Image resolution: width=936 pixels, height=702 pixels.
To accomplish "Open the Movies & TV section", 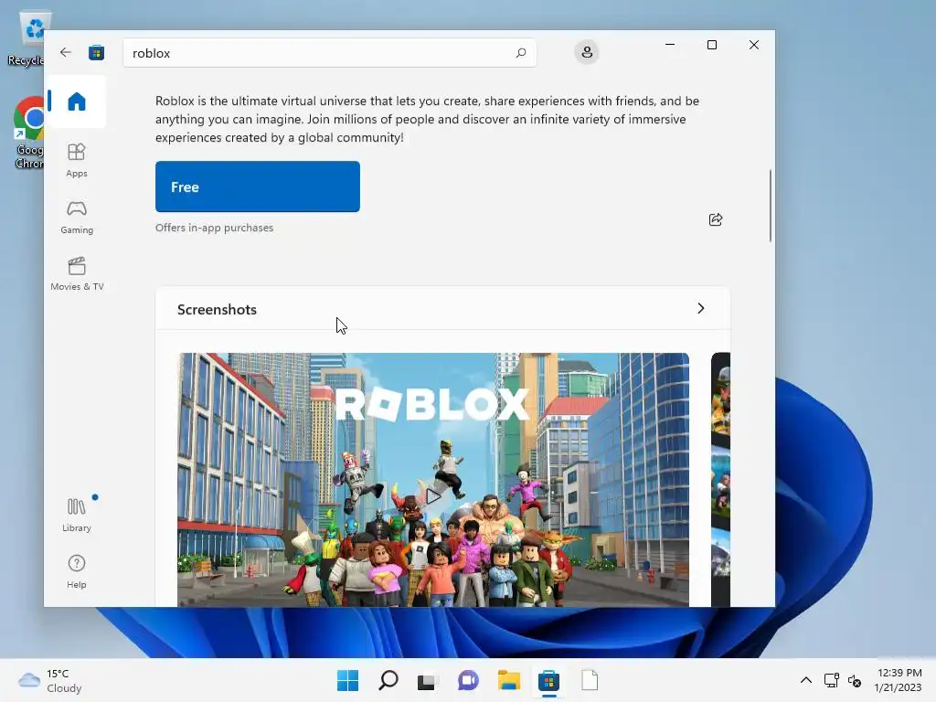I will [77, 273].
